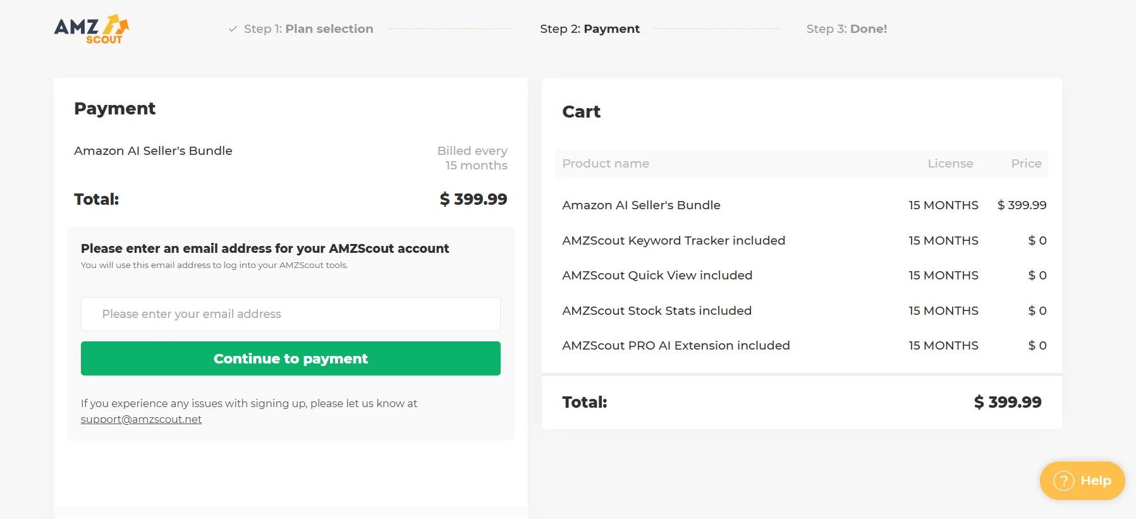Click AMZScout Quick View included row
This screenshot has height=519, width=1136.
click(802, 276)
